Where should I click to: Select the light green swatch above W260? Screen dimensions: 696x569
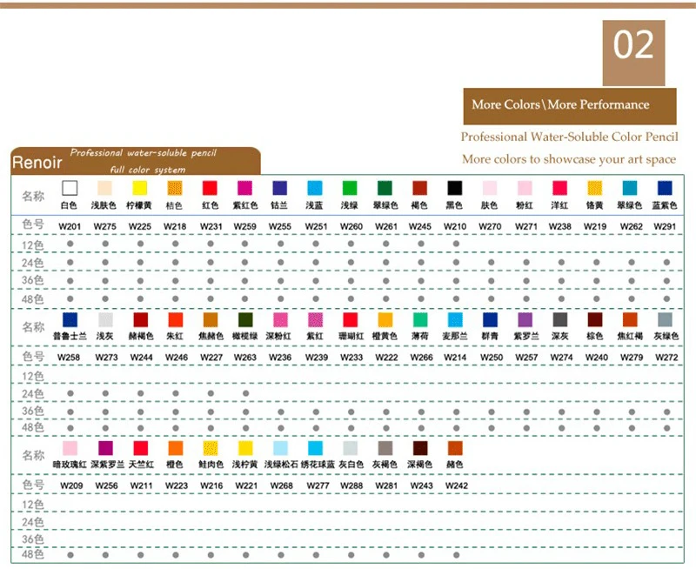point(350,188)
